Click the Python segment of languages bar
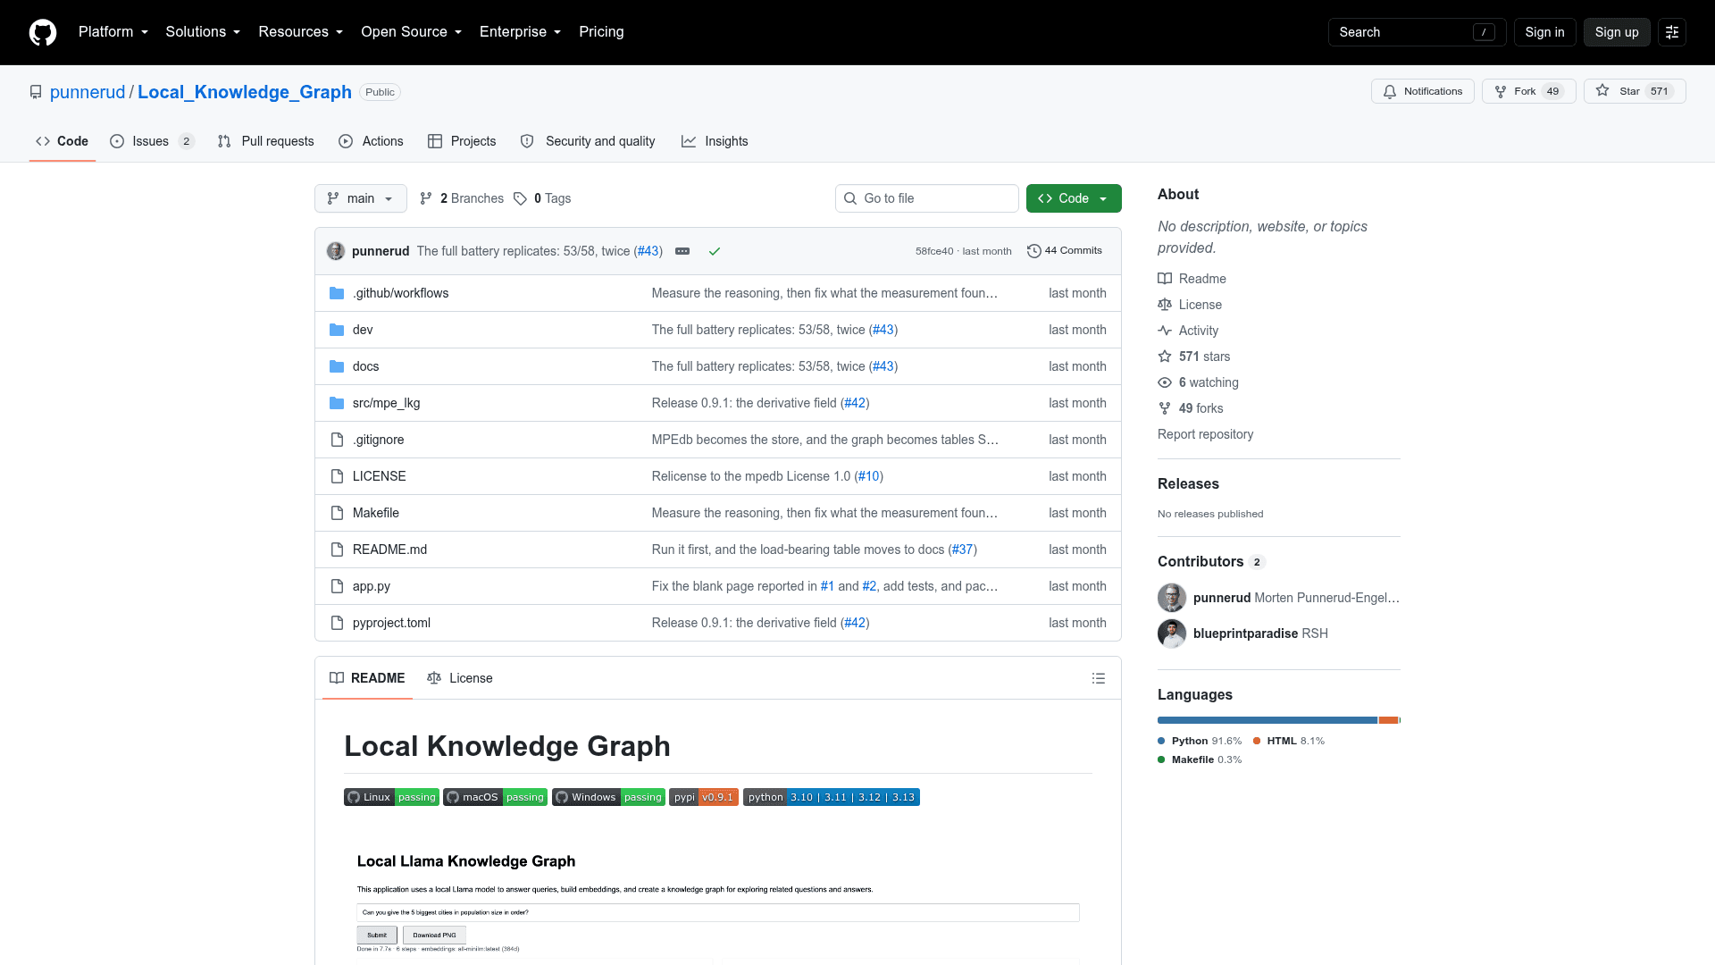Image resolution: width=1715 pixels, height=965 pixels. [1267, 720]
